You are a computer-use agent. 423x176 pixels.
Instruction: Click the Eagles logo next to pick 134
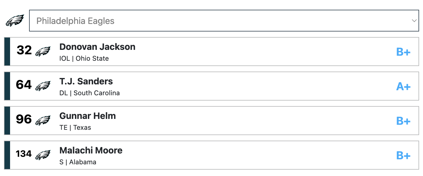pos(43,155)
